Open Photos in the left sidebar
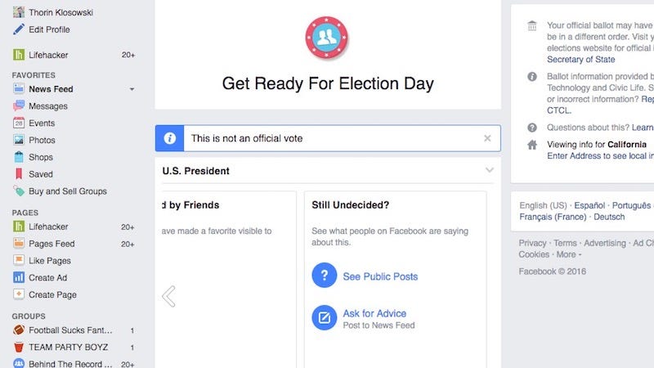This screenshot has width=654, height=368. tap(42, 140)
